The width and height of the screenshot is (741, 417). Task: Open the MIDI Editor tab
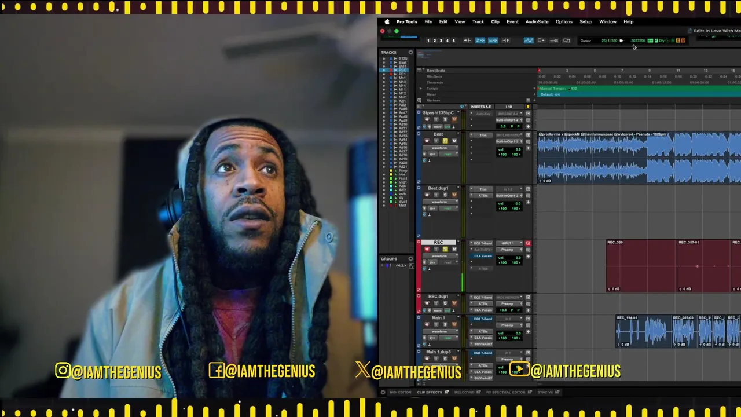(x=400, y=392)
